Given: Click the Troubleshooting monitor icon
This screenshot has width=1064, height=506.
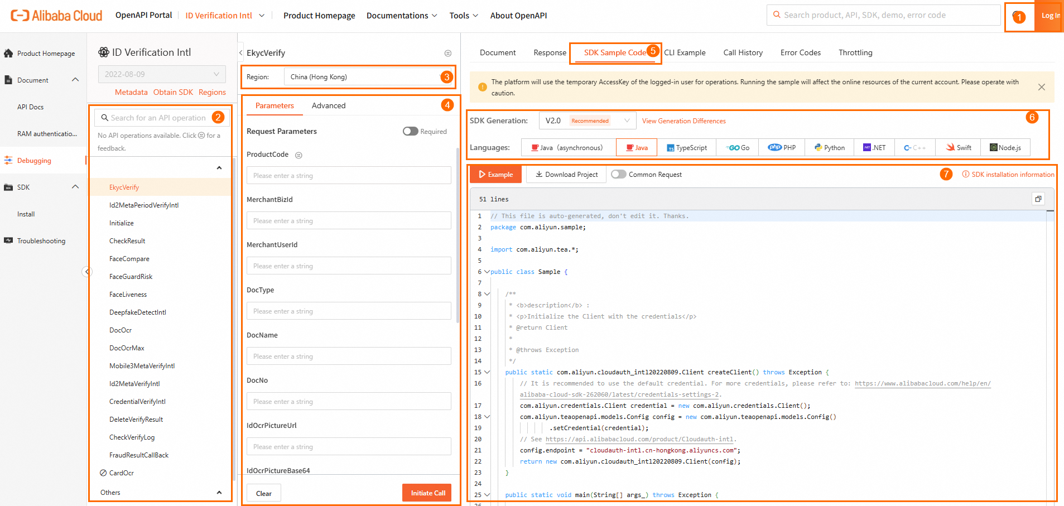Looking at the screenshot, I should (8, 241).
